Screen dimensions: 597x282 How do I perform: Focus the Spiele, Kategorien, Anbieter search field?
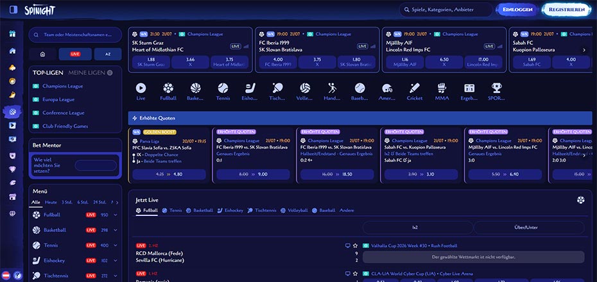(x=446, y=10)
